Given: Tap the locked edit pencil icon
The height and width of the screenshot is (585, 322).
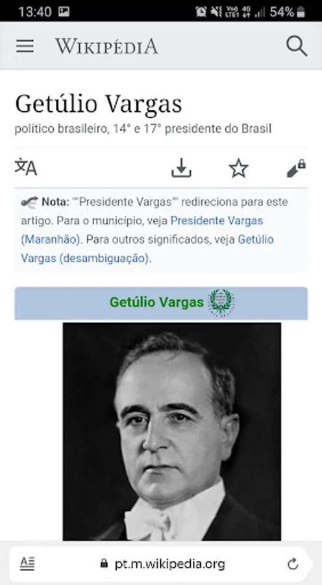Looking at the screenshot, I should click(x=296, y=168).
